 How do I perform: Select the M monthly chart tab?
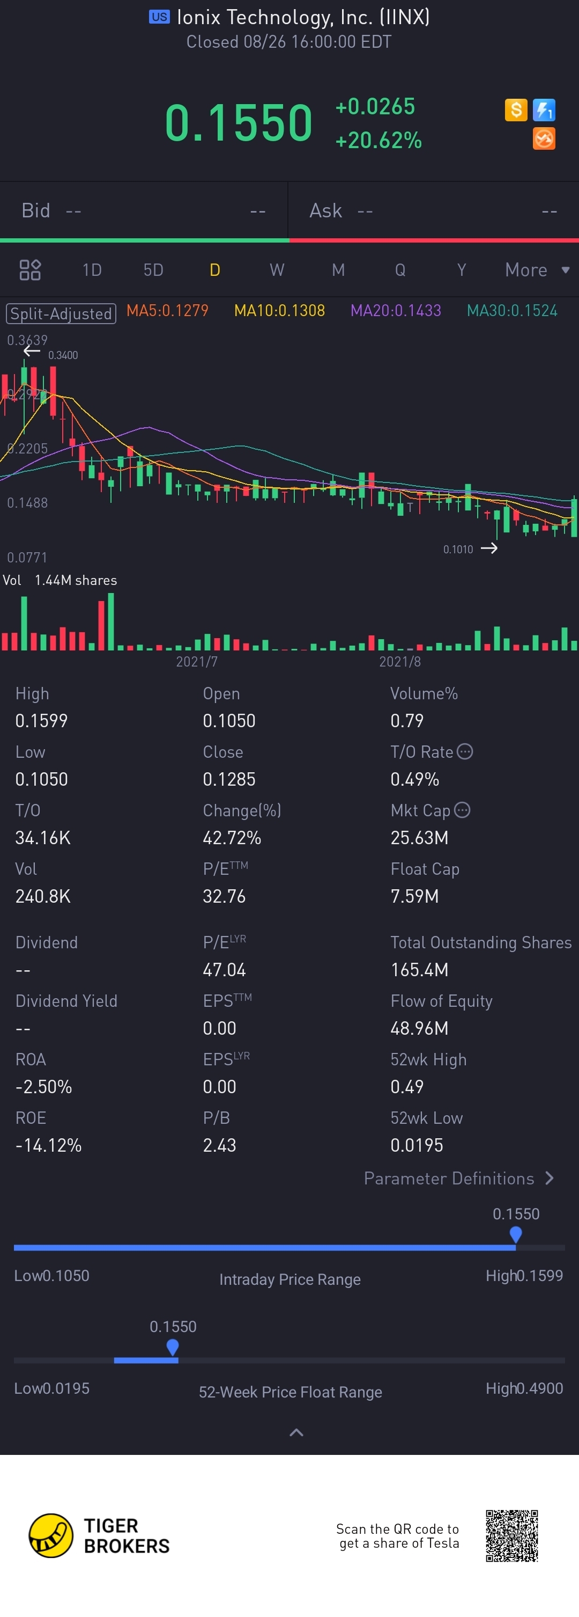338,270
